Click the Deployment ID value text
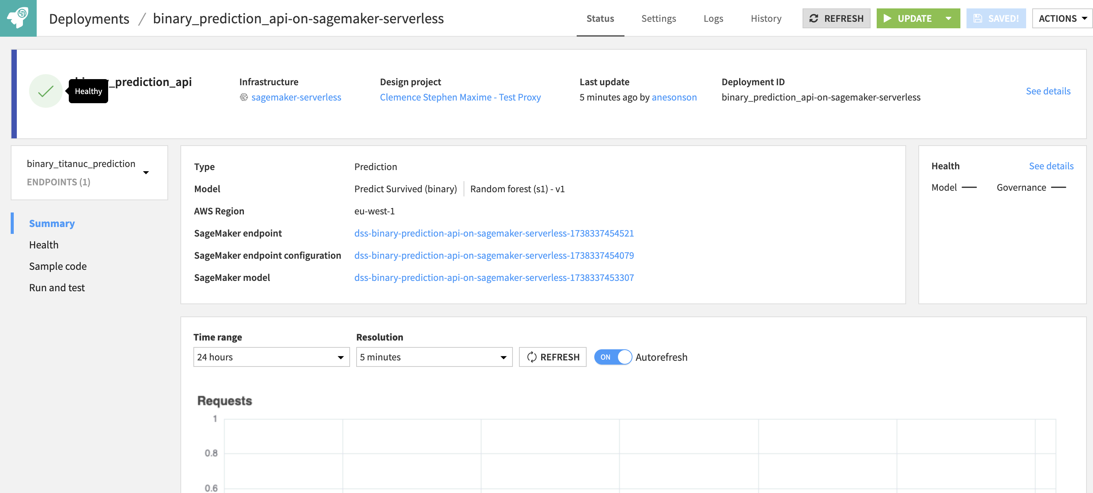This screenshot has width=1093, height=493. 821,97
